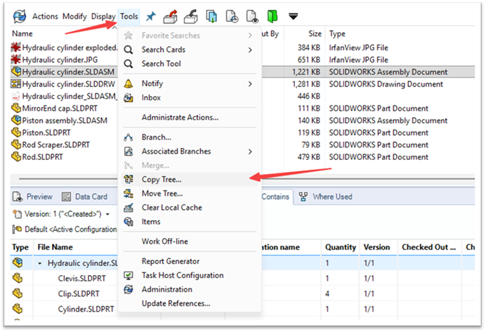Screen dimensions: 486x332
Task: Sort file list by Type column header
Action: click(x=337, y=34)
